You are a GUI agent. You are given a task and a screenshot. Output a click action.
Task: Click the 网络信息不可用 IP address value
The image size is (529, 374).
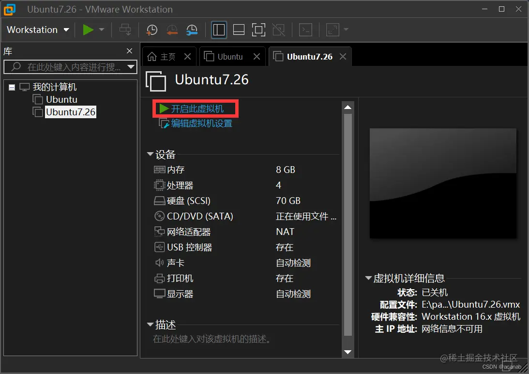pos(452,329)
